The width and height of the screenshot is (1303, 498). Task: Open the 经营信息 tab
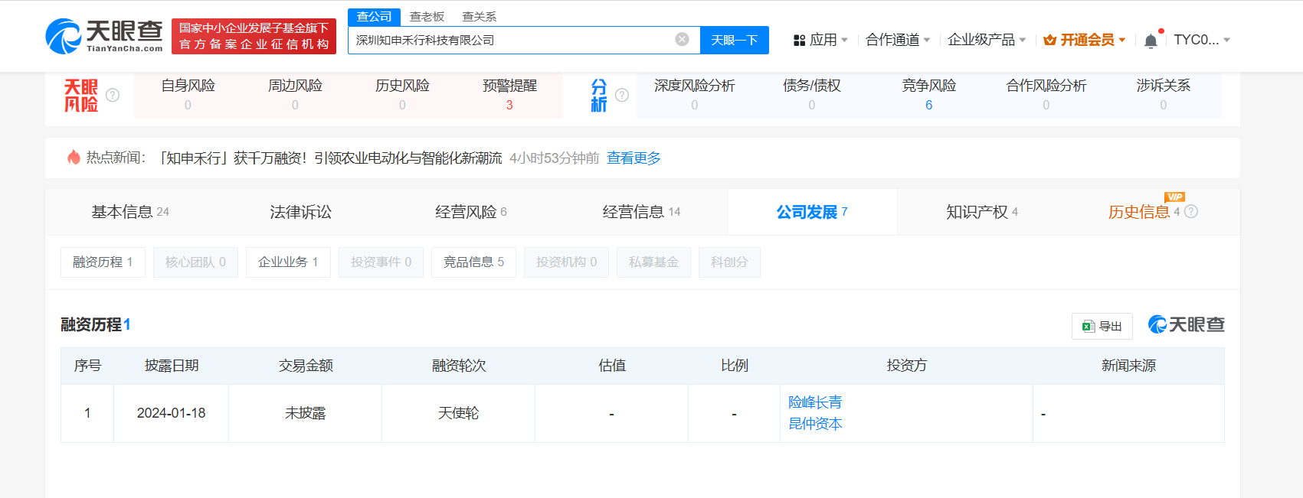pos(641,212)
